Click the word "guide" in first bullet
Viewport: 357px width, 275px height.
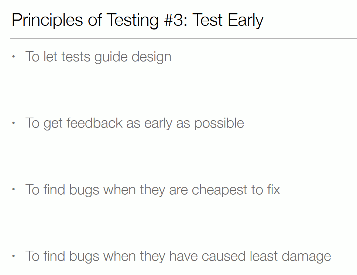111,57
